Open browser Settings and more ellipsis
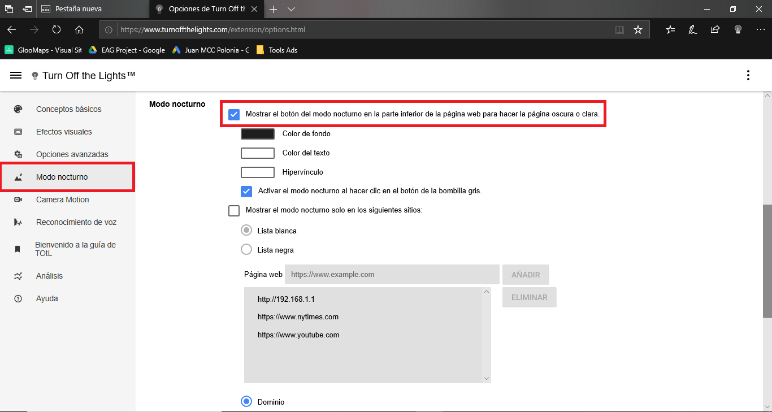 point(760,29)
